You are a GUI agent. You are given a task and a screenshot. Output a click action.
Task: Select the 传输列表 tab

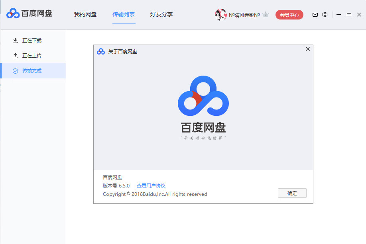124,14
